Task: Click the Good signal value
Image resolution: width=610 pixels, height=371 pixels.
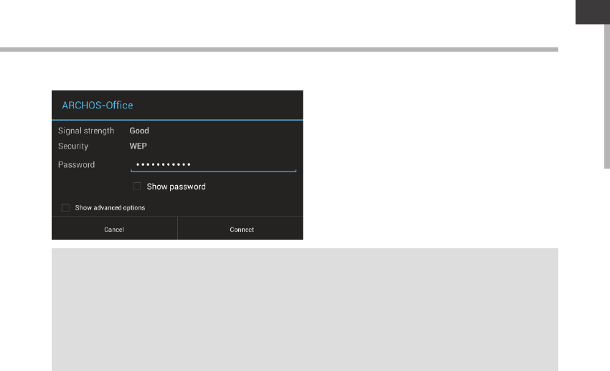Action: [x=139, y=131]
